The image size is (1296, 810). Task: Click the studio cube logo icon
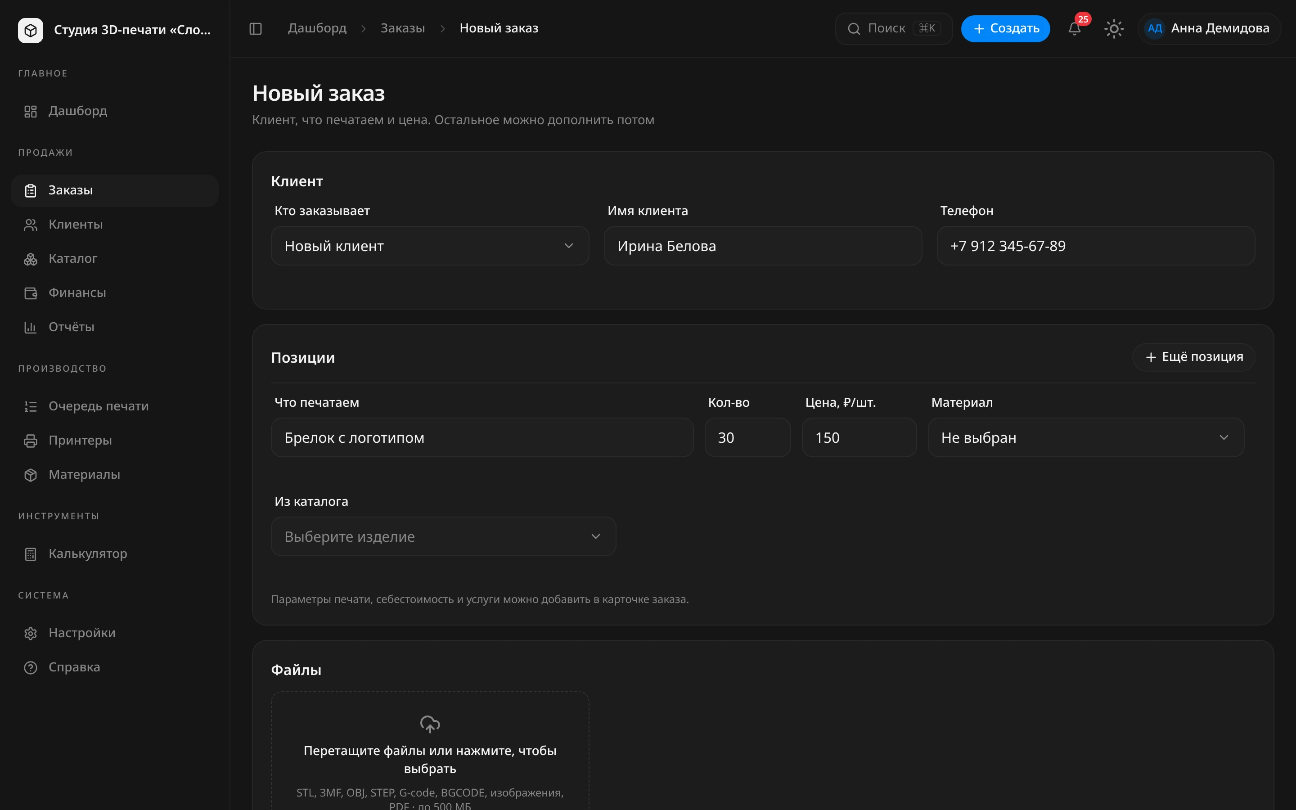[x=31, y=30]
